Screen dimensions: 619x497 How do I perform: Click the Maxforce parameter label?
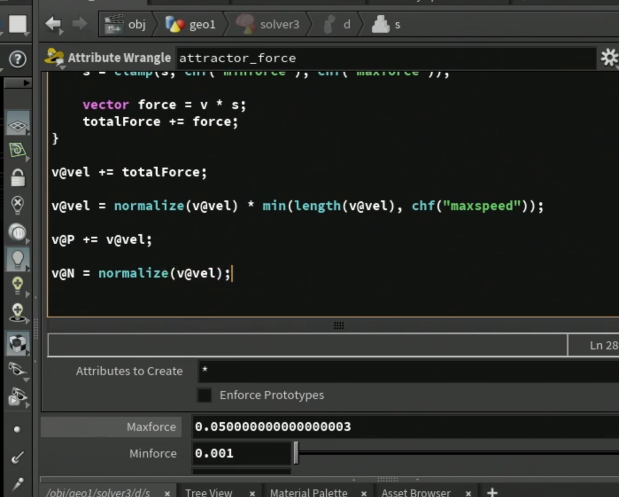point(151,427)
